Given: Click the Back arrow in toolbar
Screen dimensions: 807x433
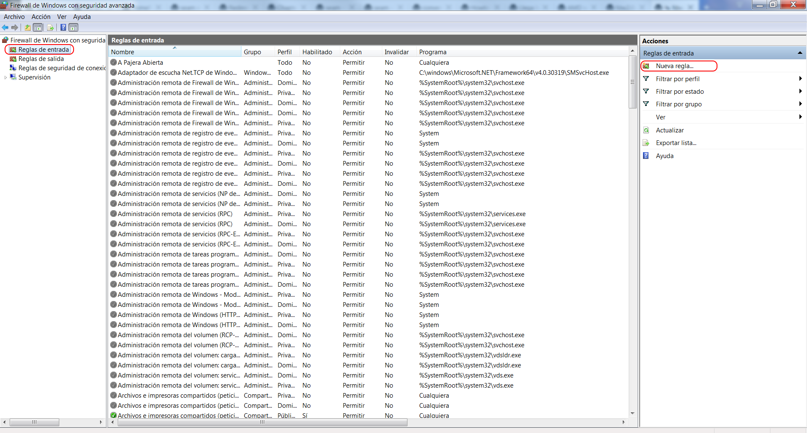Looking at the screenshot, I should 5,28.
